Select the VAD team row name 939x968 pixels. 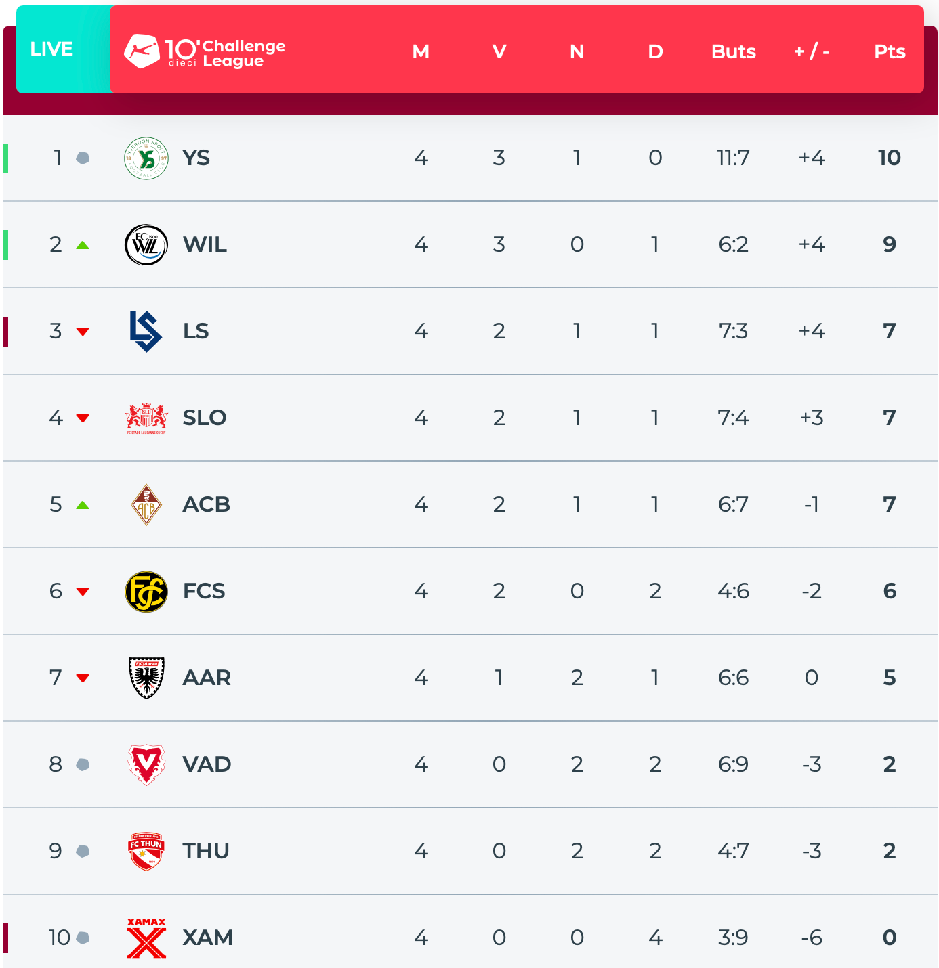(x=207, y=764)
